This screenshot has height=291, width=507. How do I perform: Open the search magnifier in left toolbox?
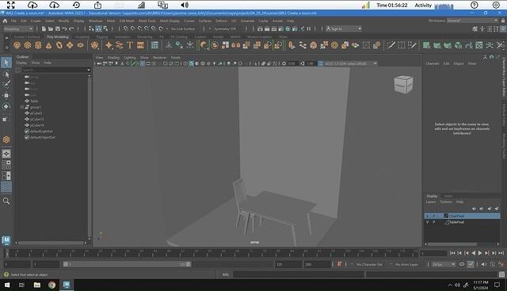pos(6,201)
